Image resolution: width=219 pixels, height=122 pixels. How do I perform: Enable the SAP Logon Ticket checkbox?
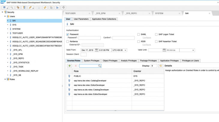click(x=156, y=35)
